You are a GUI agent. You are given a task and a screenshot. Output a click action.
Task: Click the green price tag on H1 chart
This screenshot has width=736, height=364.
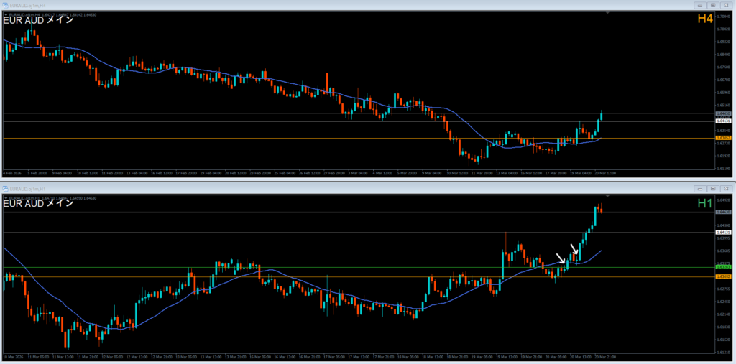(x=723, y=267)
